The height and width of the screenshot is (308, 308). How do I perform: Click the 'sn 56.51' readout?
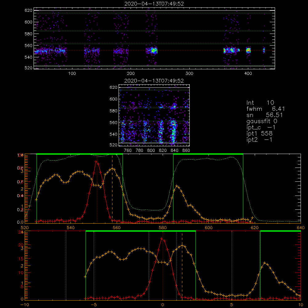coord(264,115)
